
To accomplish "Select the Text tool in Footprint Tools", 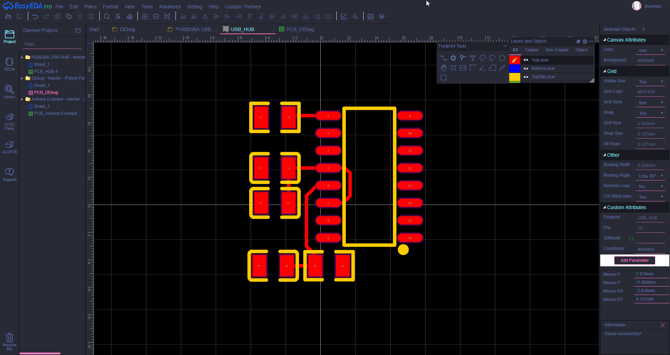I will [472, 58].
